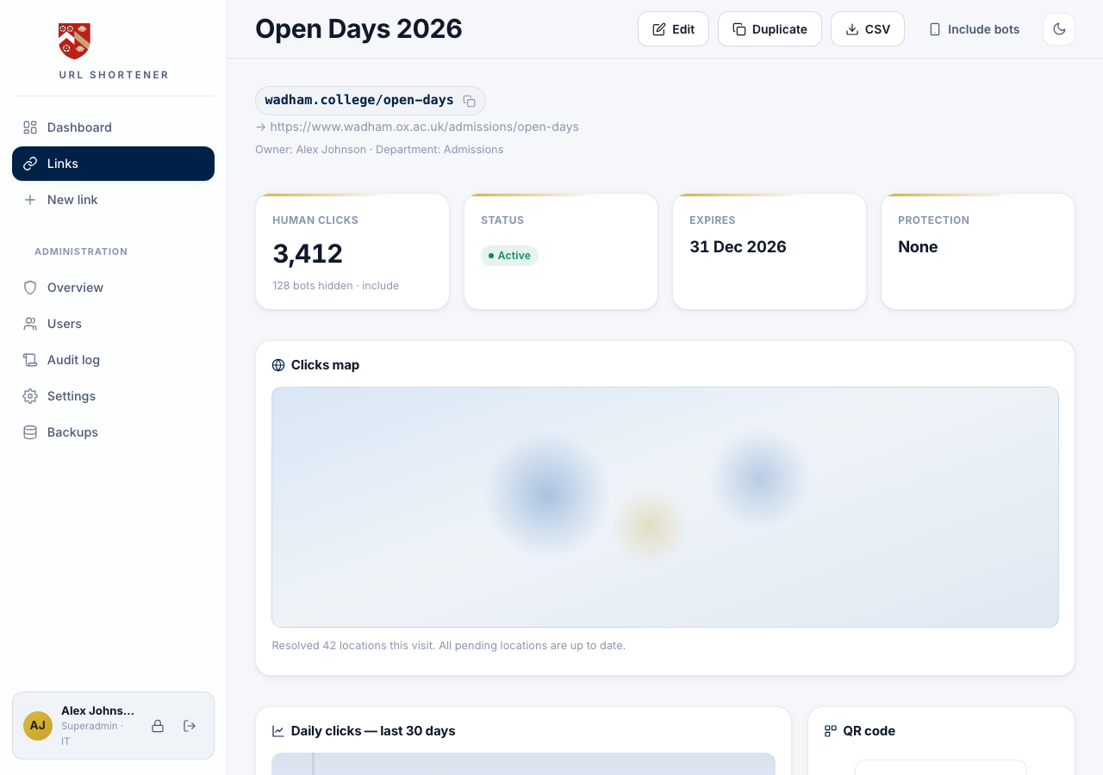Create a New link from sidebar
This screenshot has width=1103, height=775.
(x=113, y=200)
